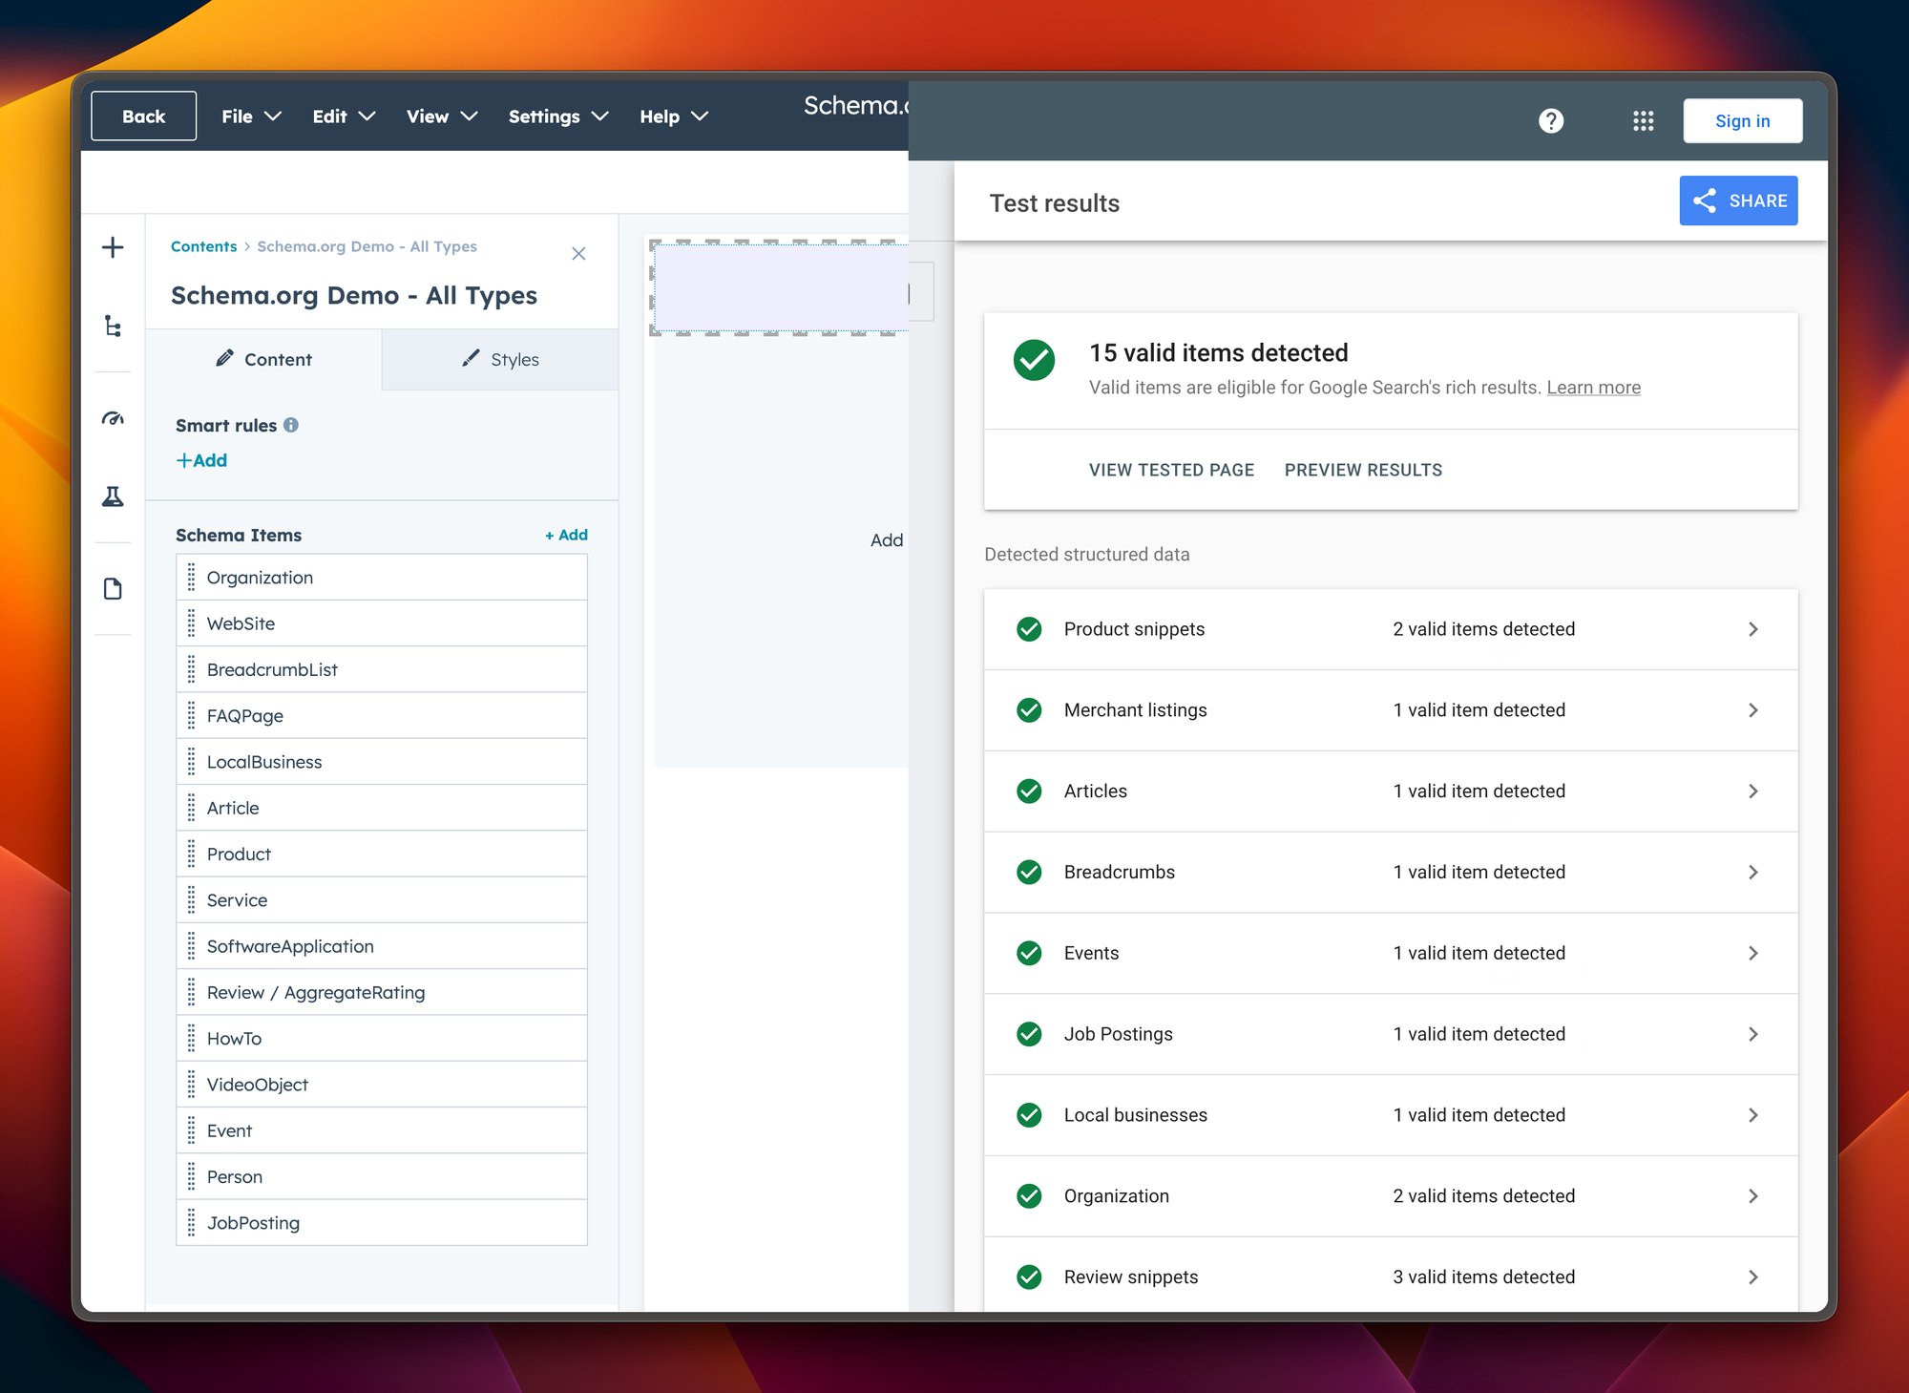Viewport: 1909px width, 1393px height.
Task: Expand the Job Postings result chevron
Action: (x=1752, y=1034)
